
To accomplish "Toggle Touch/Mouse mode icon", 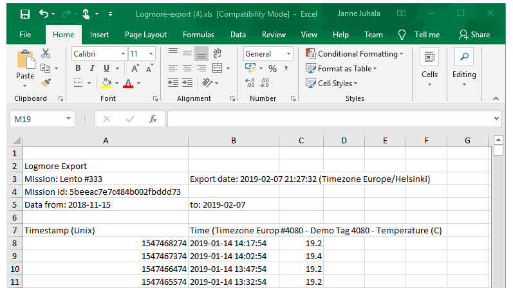I will (x=86, y=14).
